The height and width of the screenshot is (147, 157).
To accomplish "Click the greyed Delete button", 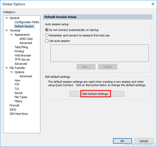I will point(108,67).
